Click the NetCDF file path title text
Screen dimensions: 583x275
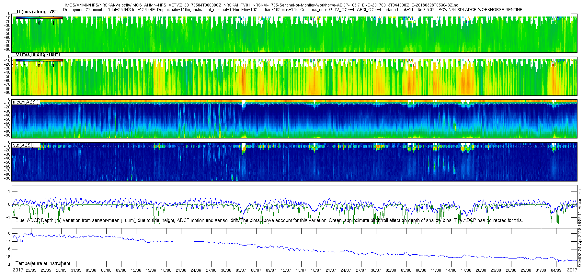261,5
